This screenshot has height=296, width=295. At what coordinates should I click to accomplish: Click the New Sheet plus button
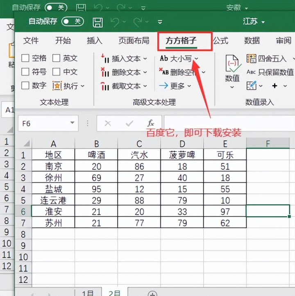[152, 294]
